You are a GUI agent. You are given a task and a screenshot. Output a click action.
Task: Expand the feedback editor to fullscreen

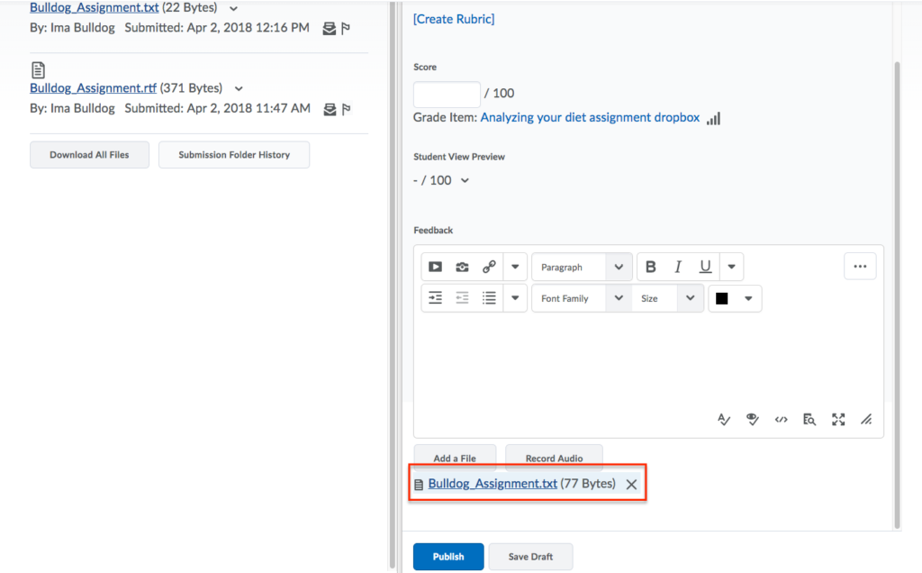pyautogui.click(x=838, y=419)
